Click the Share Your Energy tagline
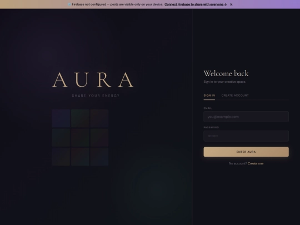Image resolution: width=300 pixels, height=225 pixels. (x=96, y=96)
